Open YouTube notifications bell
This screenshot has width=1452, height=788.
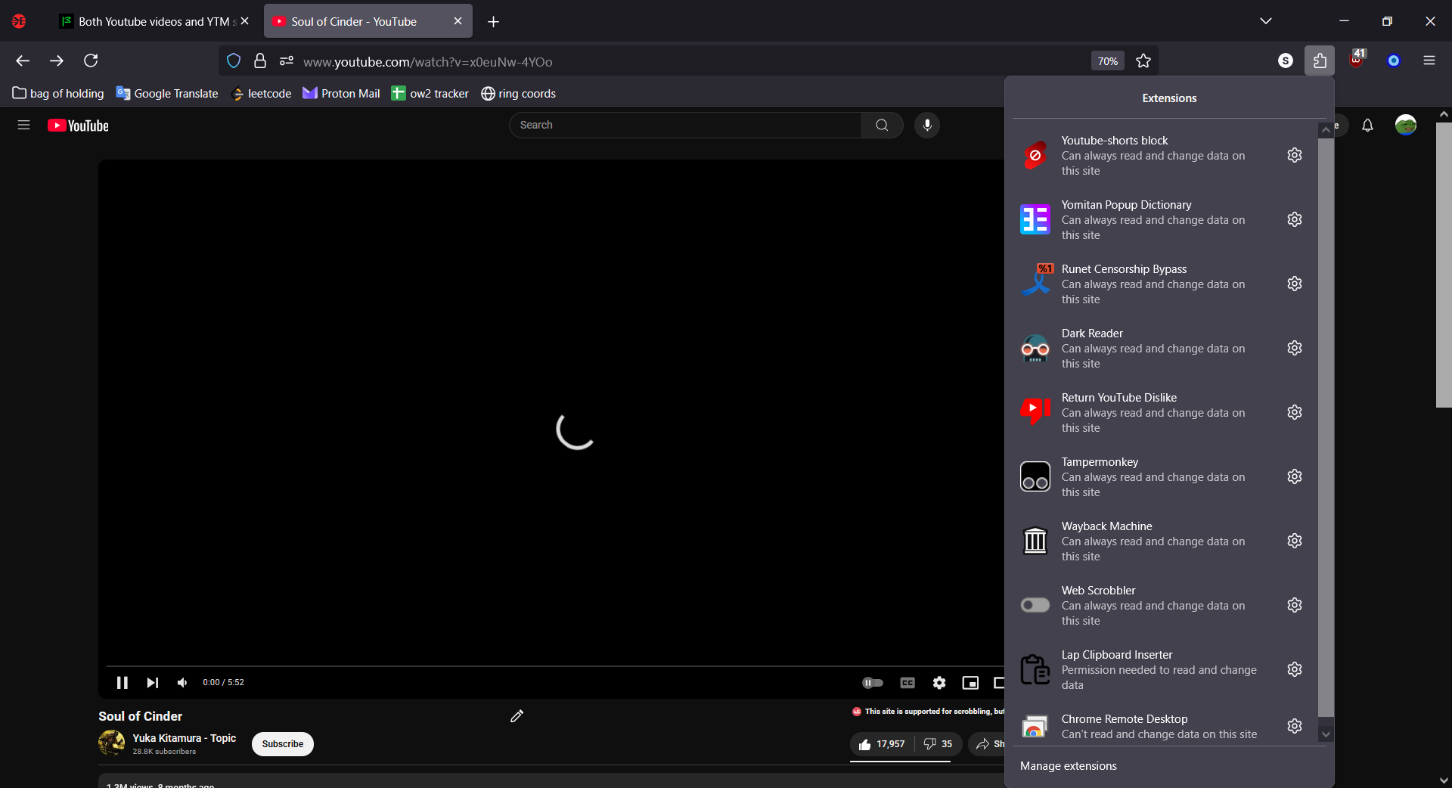point(1367,126)
